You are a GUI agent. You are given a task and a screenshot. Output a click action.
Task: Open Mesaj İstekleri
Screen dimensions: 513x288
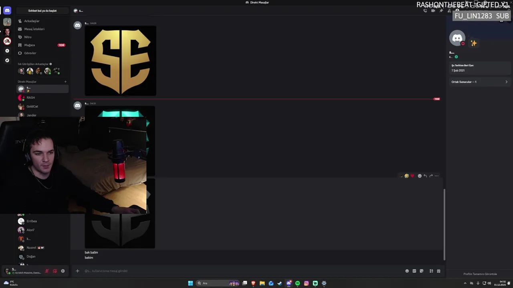(42, 29)
